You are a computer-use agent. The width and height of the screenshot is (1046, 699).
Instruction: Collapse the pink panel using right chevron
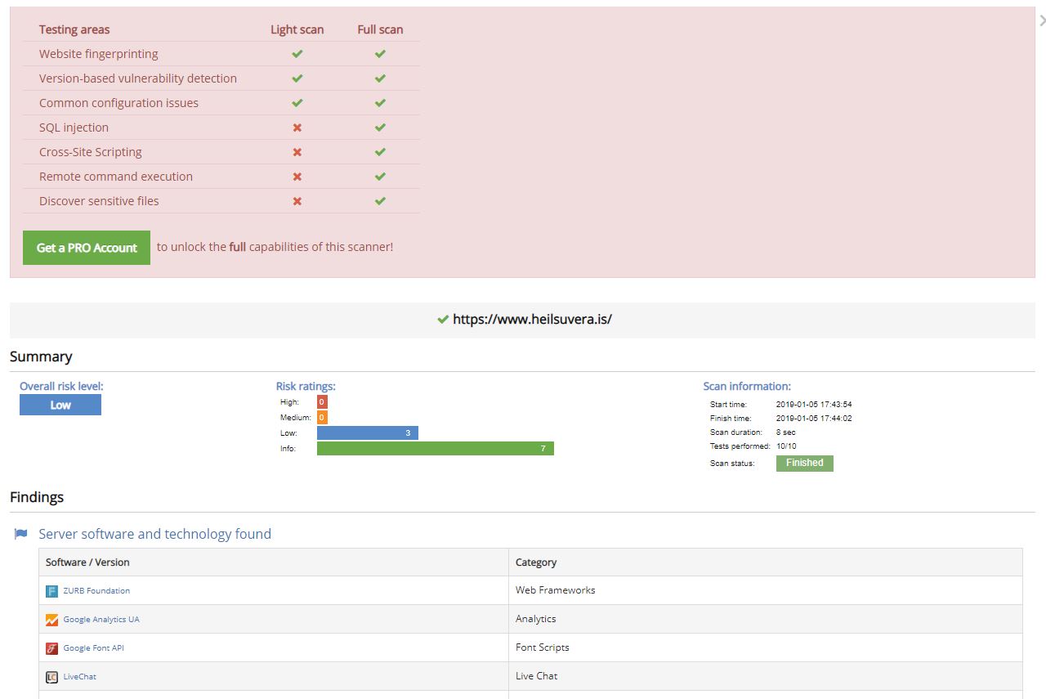[x=1041, y=21]
